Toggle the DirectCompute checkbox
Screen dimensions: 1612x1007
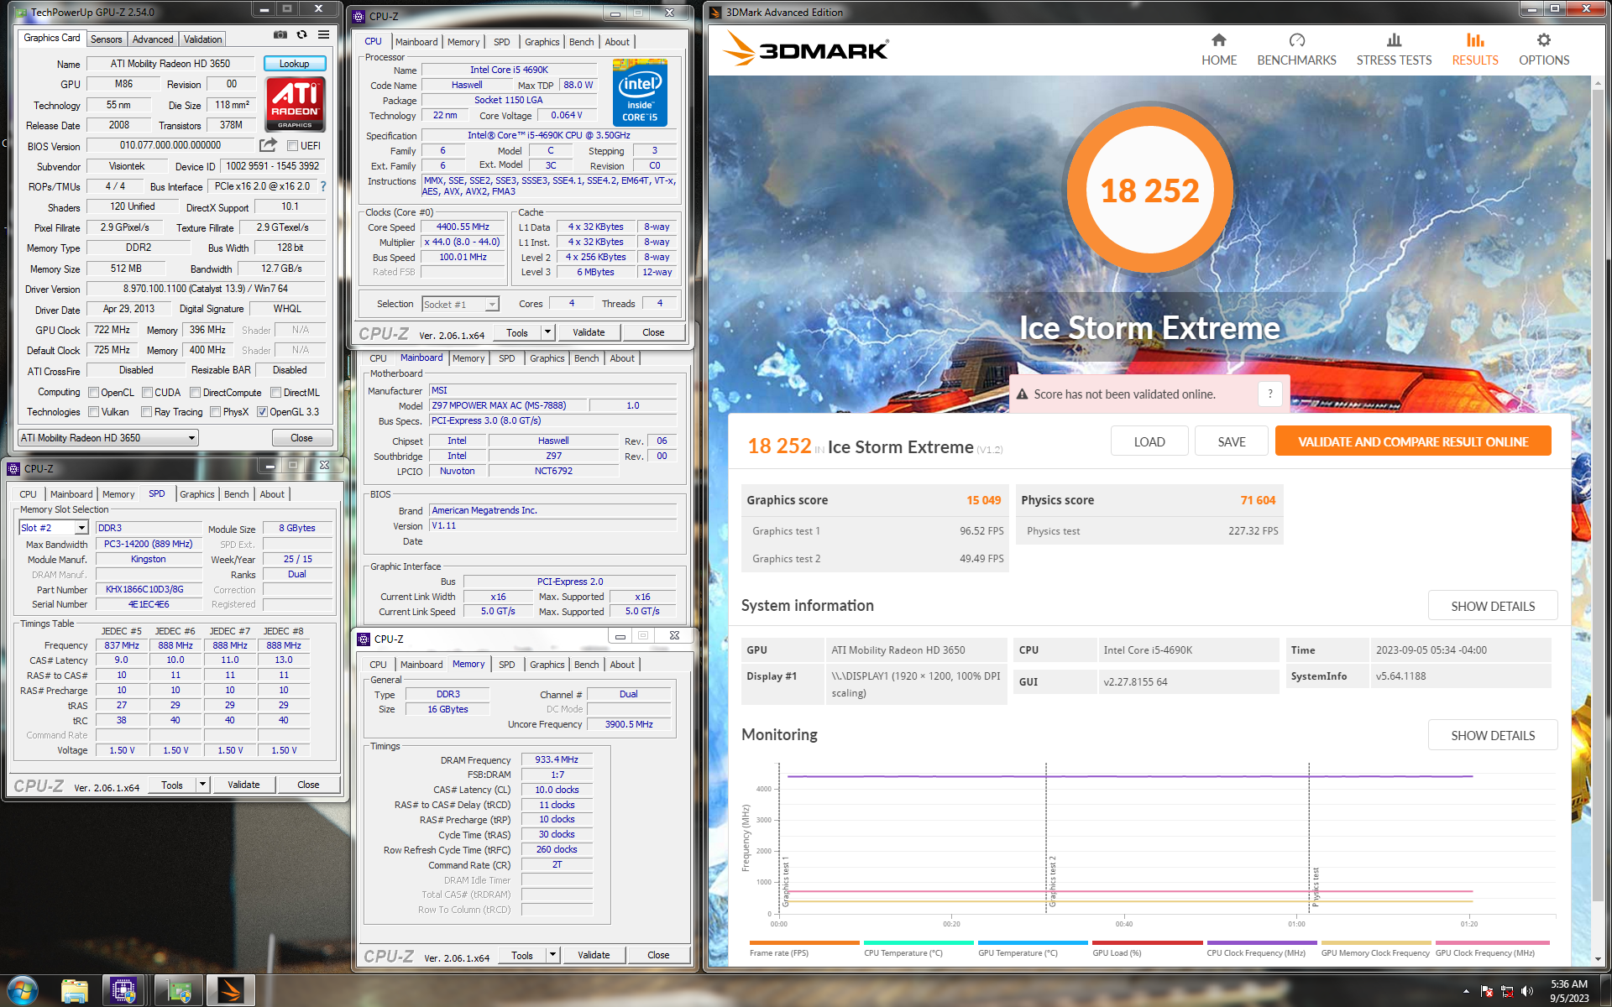[x=195, y=392]
